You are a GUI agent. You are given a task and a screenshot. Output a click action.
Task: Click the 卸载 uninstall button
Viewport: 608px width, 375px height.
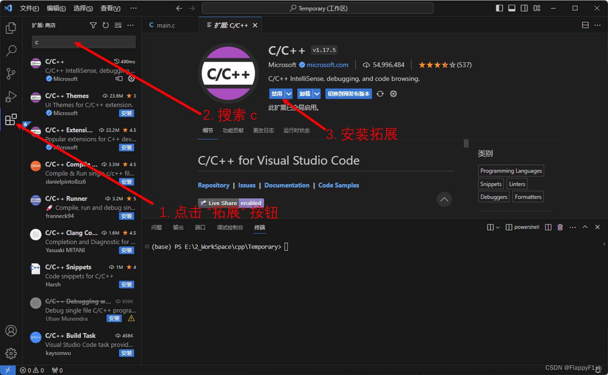coord(305,94)
